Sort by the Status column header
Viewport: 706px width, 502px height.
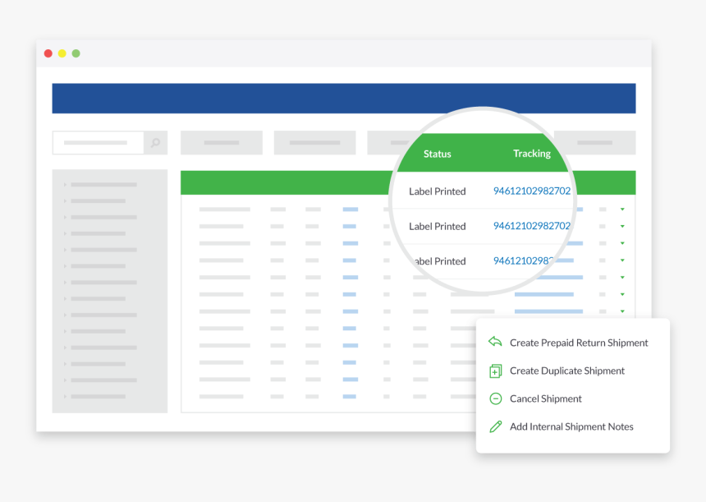point(437,154)
